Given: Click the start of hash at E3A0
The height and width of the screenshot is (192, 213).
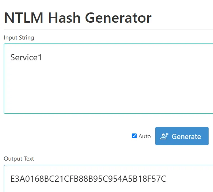Looking at the screenshot, I should click(x=11, y=179).
